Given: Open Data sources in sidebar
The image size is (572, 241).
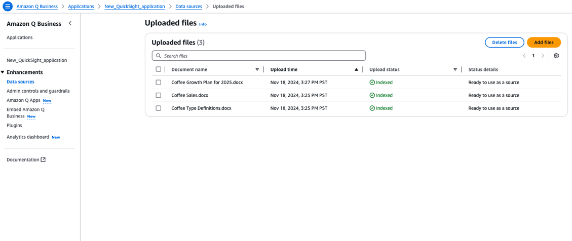Looking at the screenshot, I should [x=20, y=82].
